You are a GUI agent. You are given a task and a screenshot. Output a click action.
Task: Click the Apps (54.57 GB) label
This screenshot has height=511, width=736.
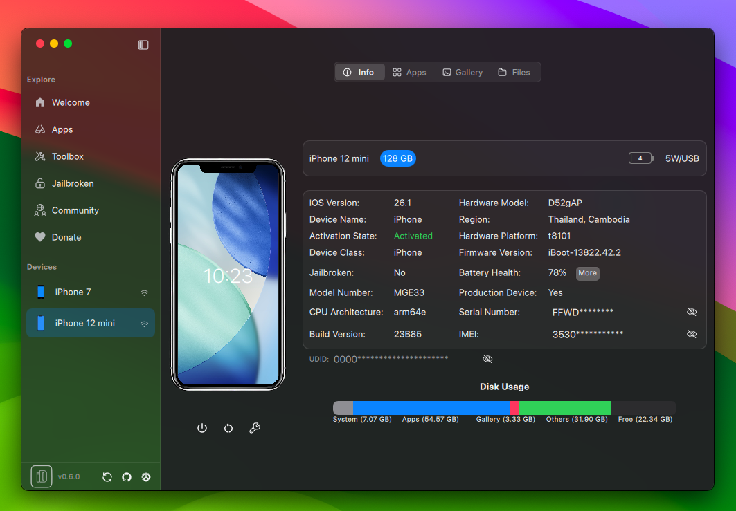[x=430, y=420]
